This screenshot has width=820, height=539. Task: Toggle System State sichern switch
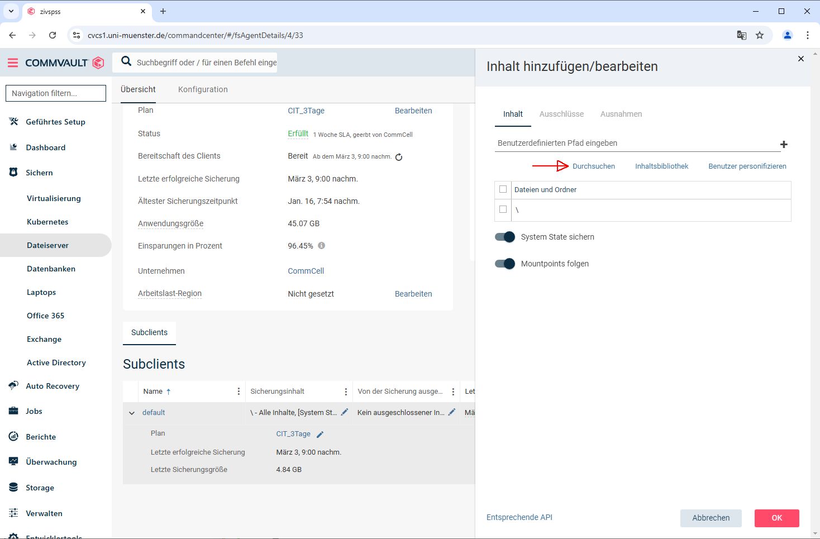[x=505, y=237]
